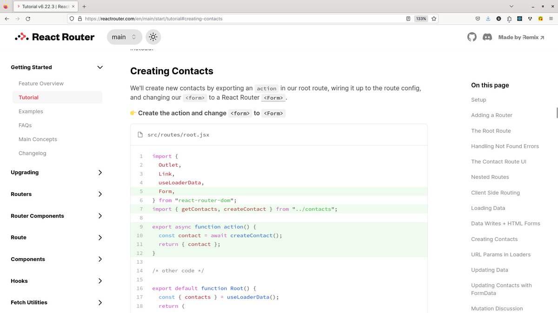The width and height of the screenshot is (558, 313).
Task: Close the Tutorial v6.22.3 tab
Action: click(73, 7)
